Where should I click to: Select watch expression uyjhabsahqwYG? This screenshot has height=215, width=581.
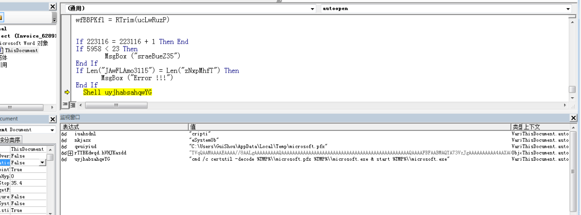[92, 159]
